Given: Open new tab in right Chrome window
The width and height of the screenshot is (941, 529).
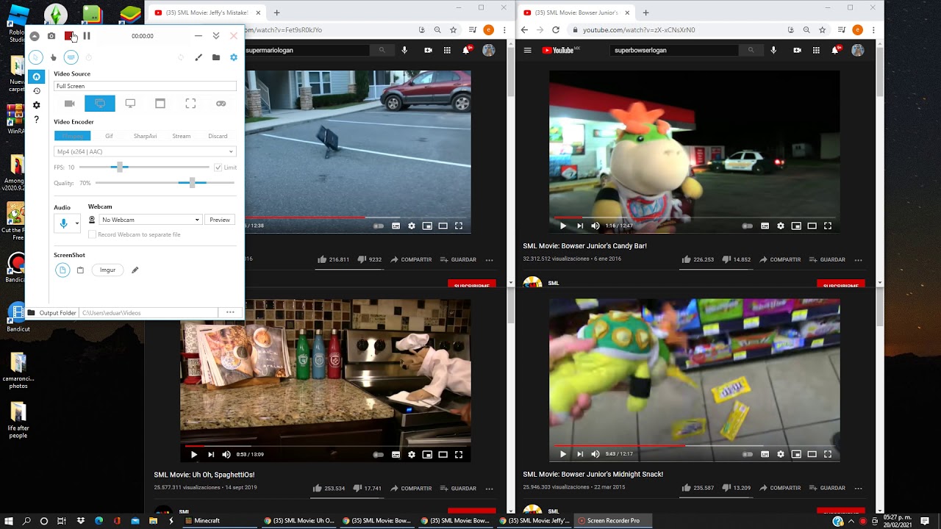Looking at the screenshot, I should 645,12.
